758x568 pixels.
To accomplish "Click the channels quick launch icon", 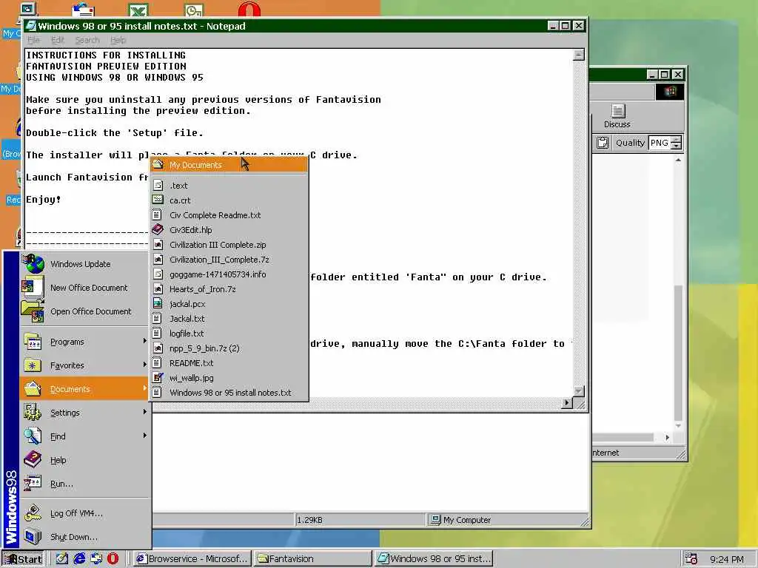I will (x=96, y=559).
